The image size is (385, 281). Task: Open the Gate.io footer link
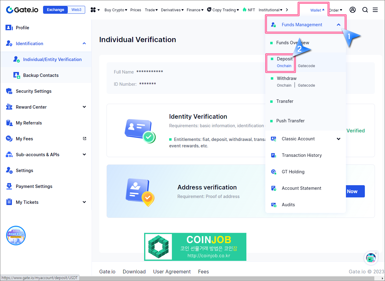pyautogui.click(x=107, y=272)
